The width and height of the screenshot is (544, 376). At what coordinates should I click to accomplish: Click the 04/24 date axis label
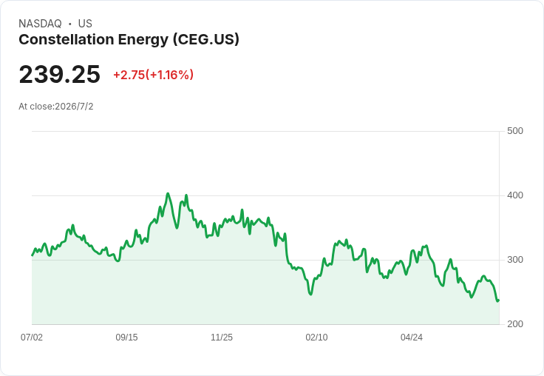pyautogui.click(x=412, y=337)
